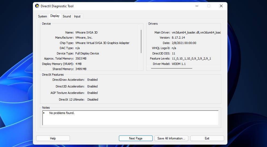This screenshot has height=147, width=267.
Task: Click the Drivers panel horizontal scrollbar
Action: point(172,68)
